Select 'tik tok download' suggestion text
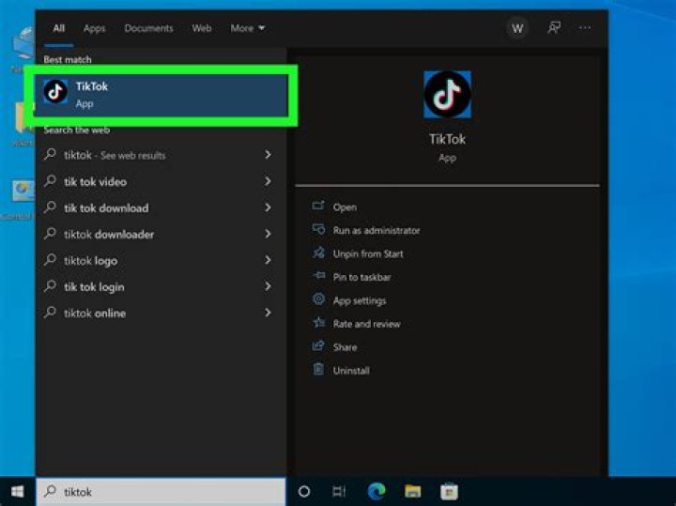The image size is (676, 506). pos(106,207)
